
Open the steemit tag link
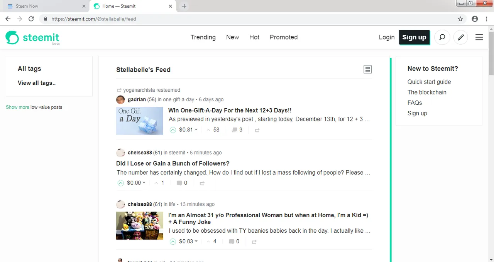coord(177,153)
